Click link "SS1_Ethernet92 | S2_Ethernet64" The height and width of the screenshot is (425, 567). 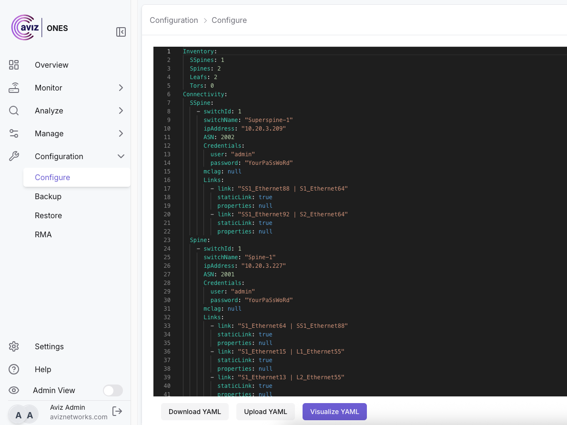pos(293,214)
